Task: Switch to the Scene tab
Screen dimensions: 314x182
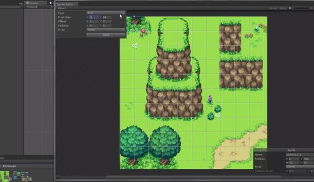Action: click(35, 3)
